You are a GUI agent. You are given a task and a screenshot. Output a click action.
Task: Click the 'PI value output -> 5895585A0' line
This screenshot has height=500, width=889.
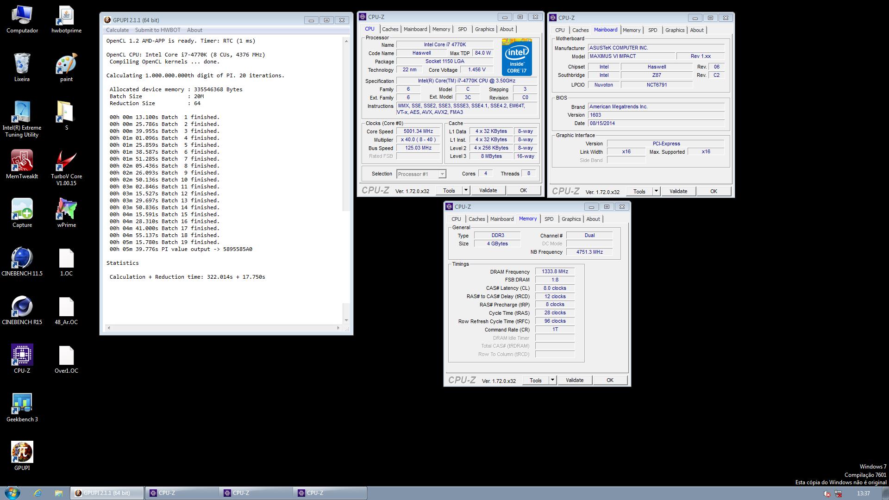click(181, 249)
